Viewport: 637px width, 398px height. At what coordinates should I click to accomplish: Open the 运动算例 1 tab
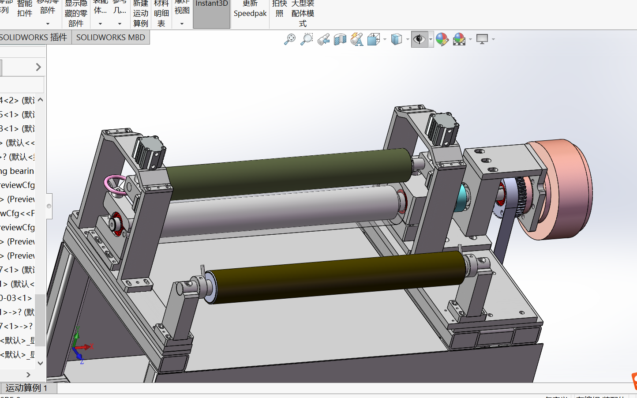tap(27, 388)
